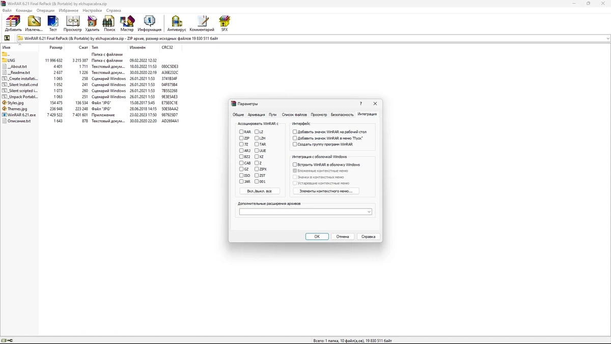
Task: Open the Настройки menu
Action: pos(92,10)
